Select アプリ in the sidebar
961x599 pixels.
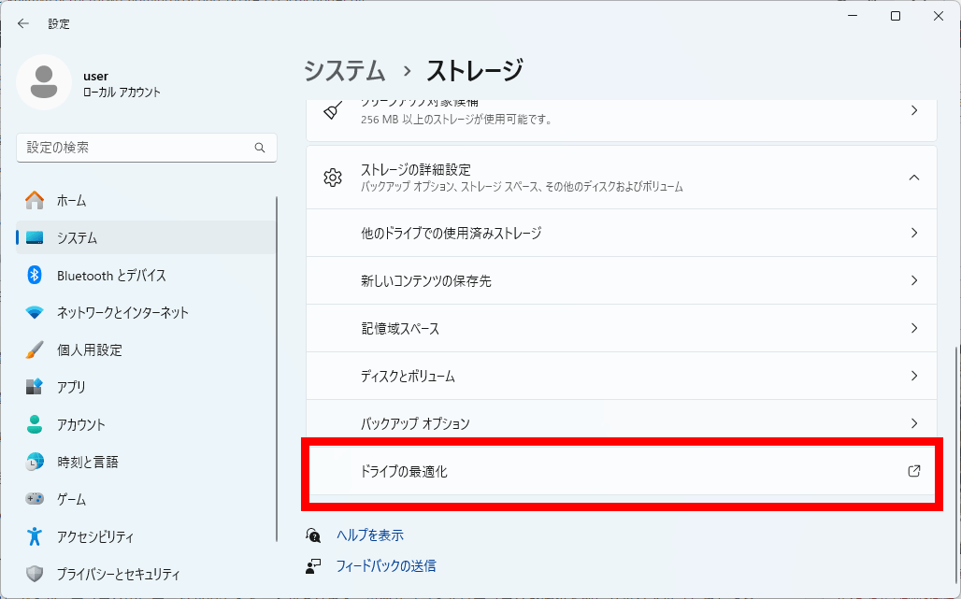(71, 387)
